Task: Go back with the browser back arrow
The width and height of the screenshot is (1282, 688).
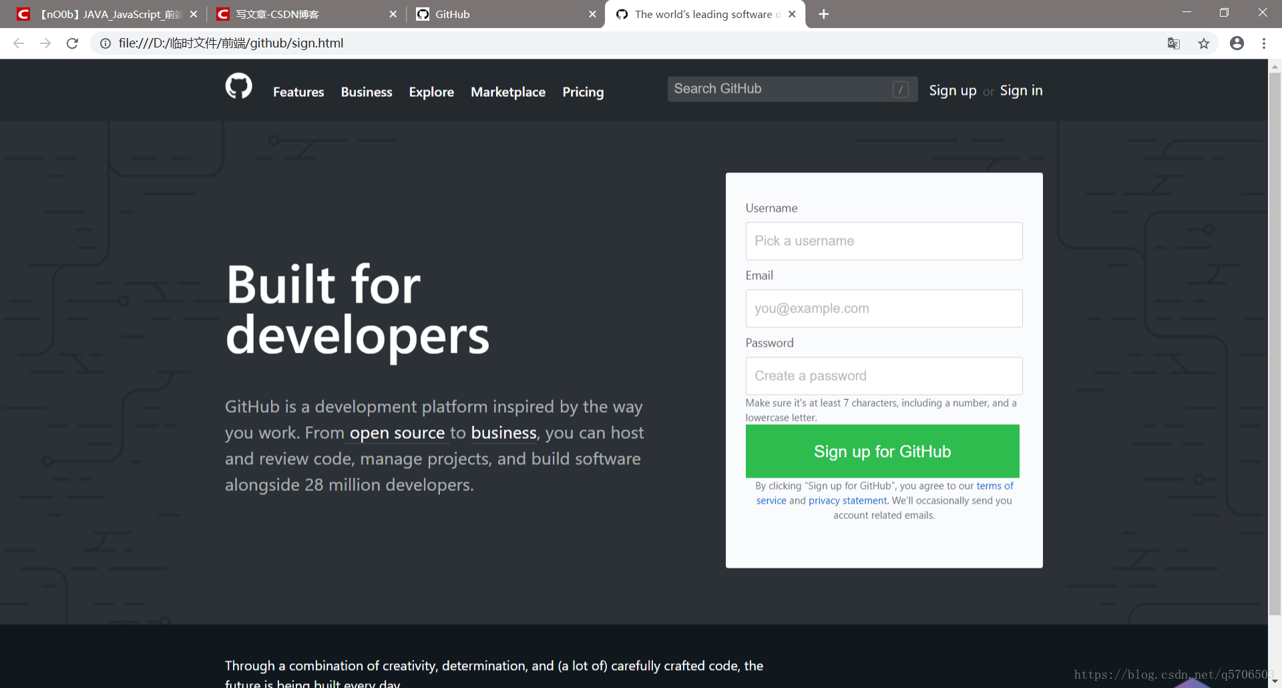Action: pos(19,43)
